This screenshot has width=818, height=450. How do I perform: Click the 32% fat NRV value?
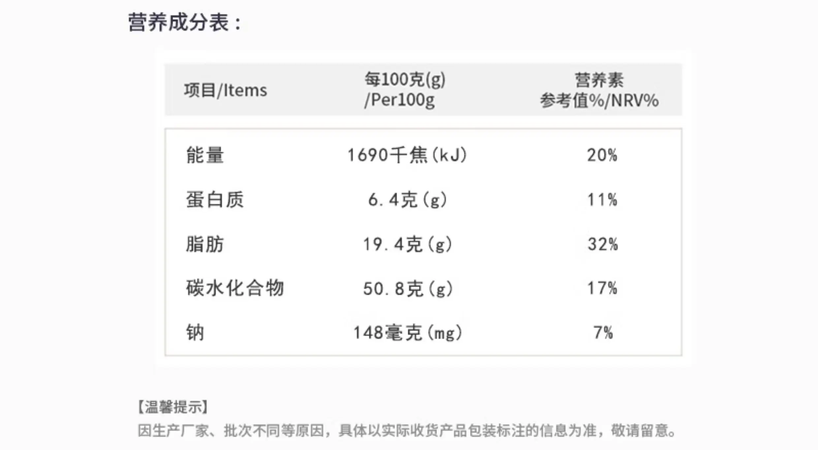[x=602, y=244]
